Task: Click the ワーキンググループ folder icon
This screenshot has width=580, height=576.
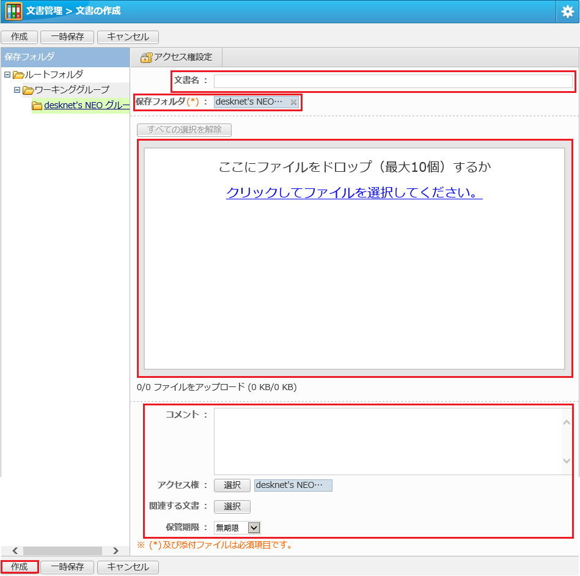Action: [28, 90]
